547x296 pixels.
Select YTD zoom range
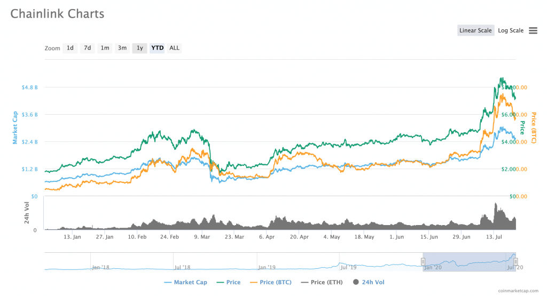[x=157, y=48]
